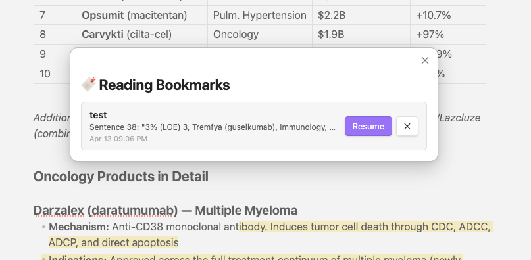
Task: Click the $1.9B revenue cell
Action: tap(361, 35)
